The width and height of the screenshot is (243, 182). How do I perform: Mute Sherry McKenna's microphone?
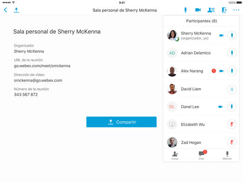pyautogui.click(x=232, y=36)
